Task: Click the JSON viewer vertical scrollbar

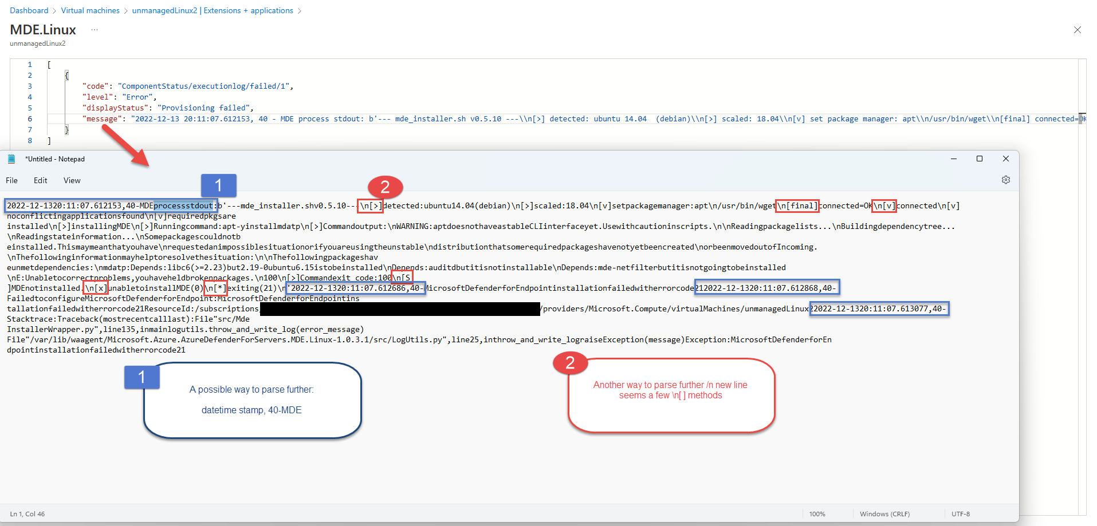Action: click(1082, 286)
